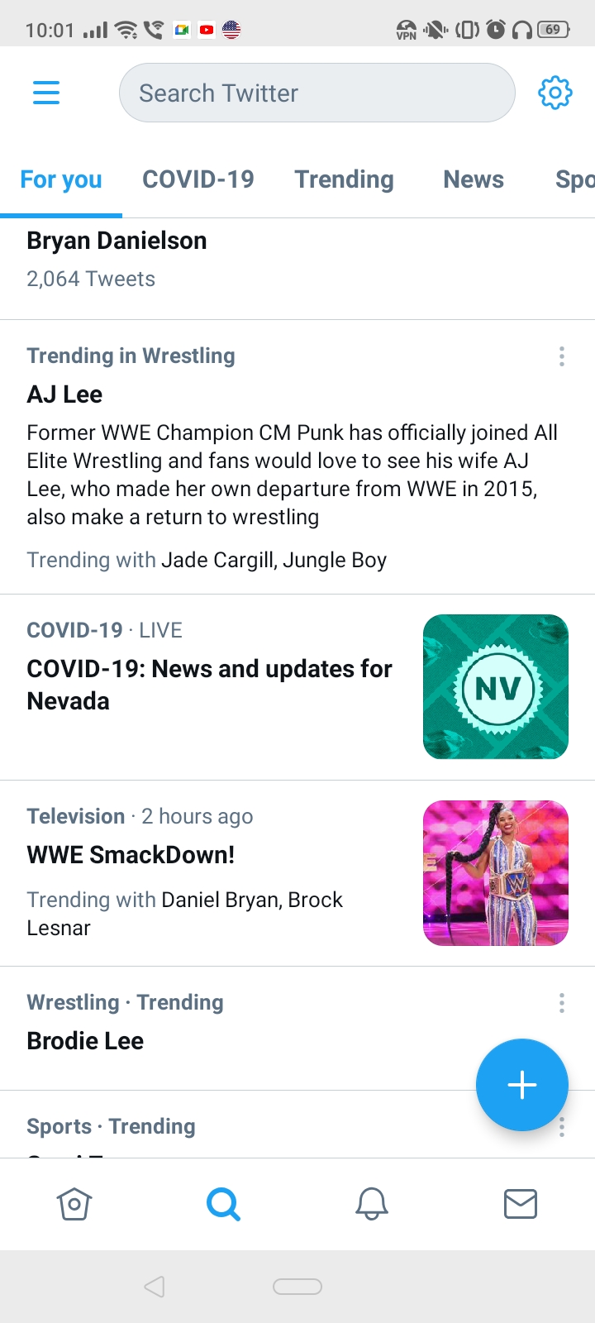Open the overflow menu for AJ Lee trend
This screenshot has height=1323, width=595.
point(562,356)
